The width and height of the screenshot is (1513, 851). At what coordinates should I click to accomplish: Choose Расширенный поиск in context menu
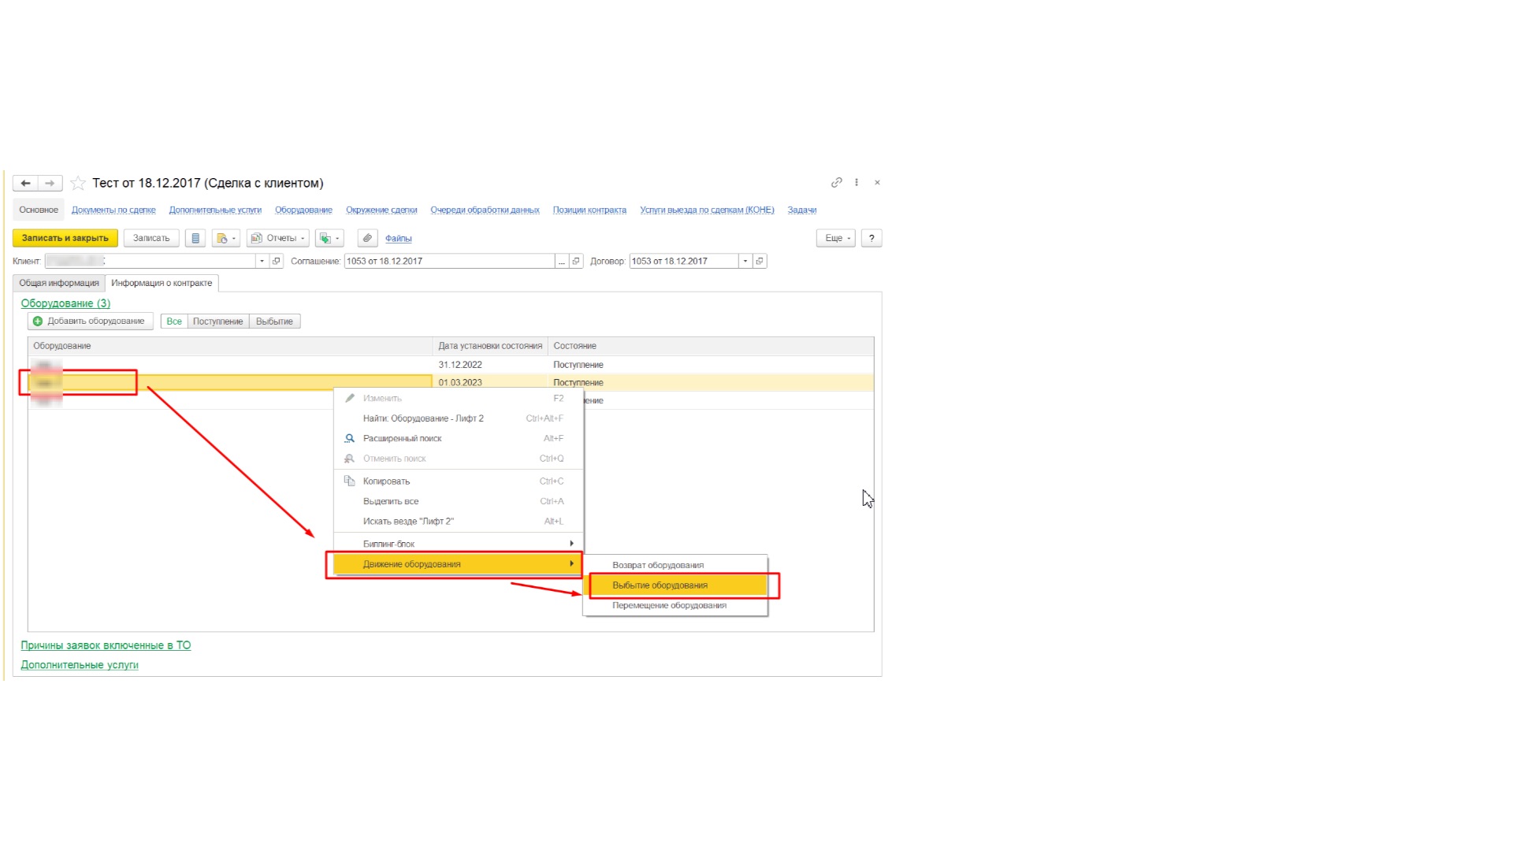pyautogui.click(x=459, y=438)
